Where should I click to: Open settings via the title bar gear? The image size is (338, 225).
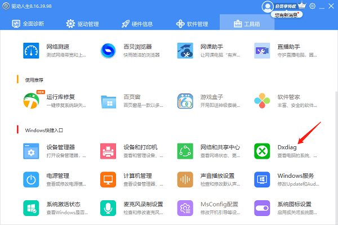(x=312, y=6)
